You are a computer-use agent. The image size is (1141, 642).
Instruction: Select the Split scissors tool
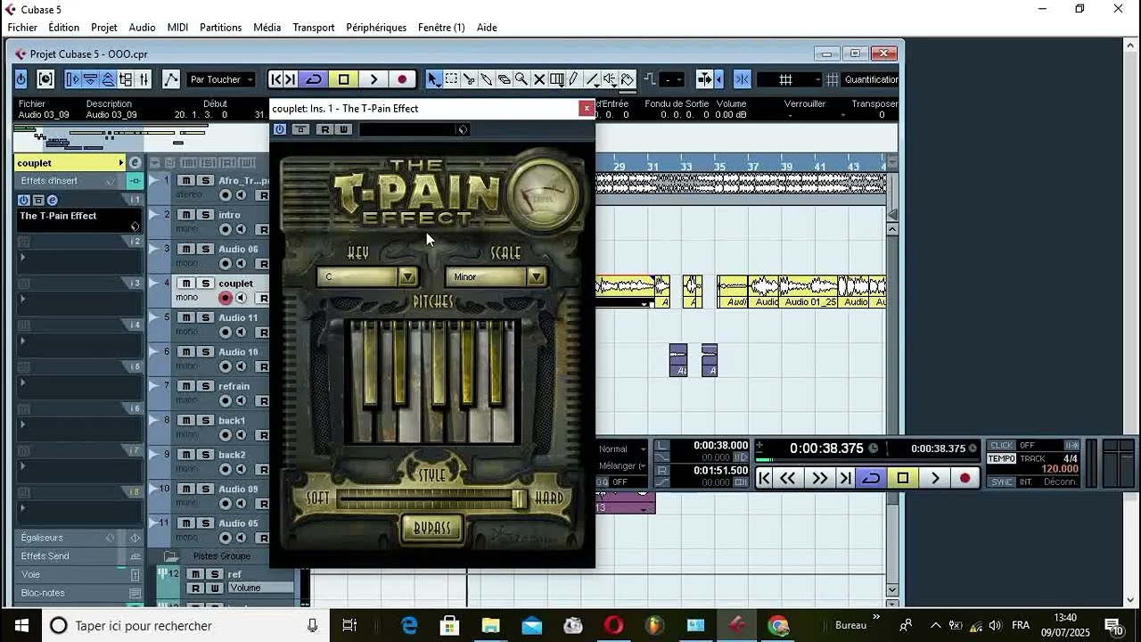click(469, 79)
